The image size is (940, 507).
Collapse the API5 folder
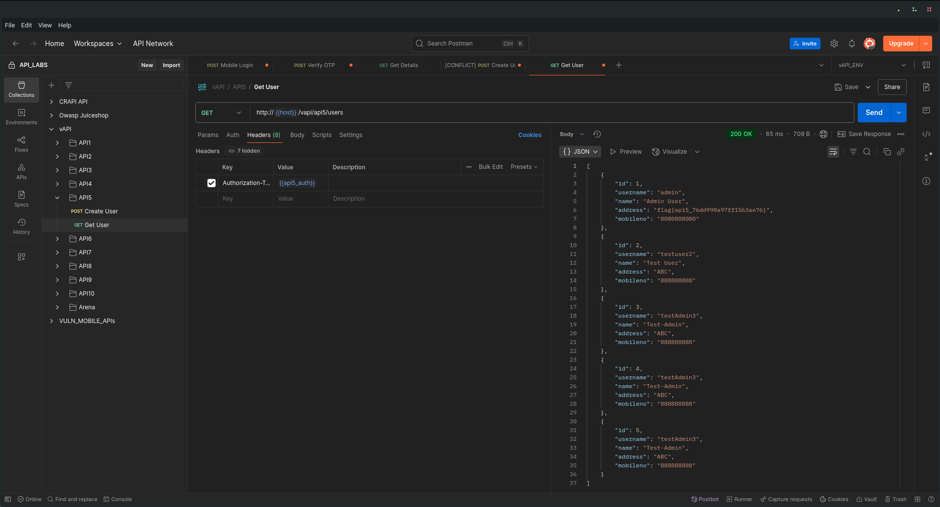pyautogui.click(x=57, y=198)
